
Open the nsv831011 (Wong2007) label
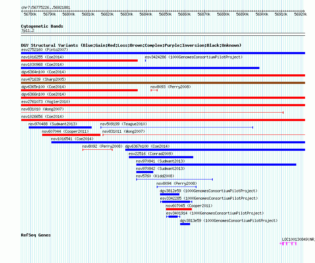[124, 131]
